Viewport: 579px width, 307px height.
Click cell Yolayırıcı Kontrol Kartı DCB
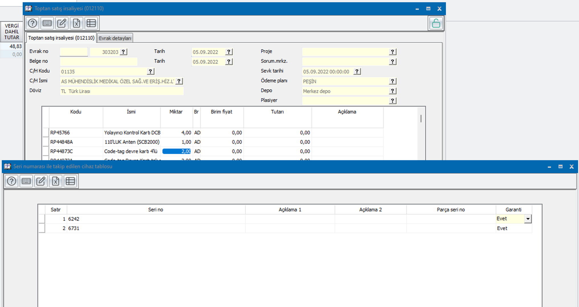(132, 133)
